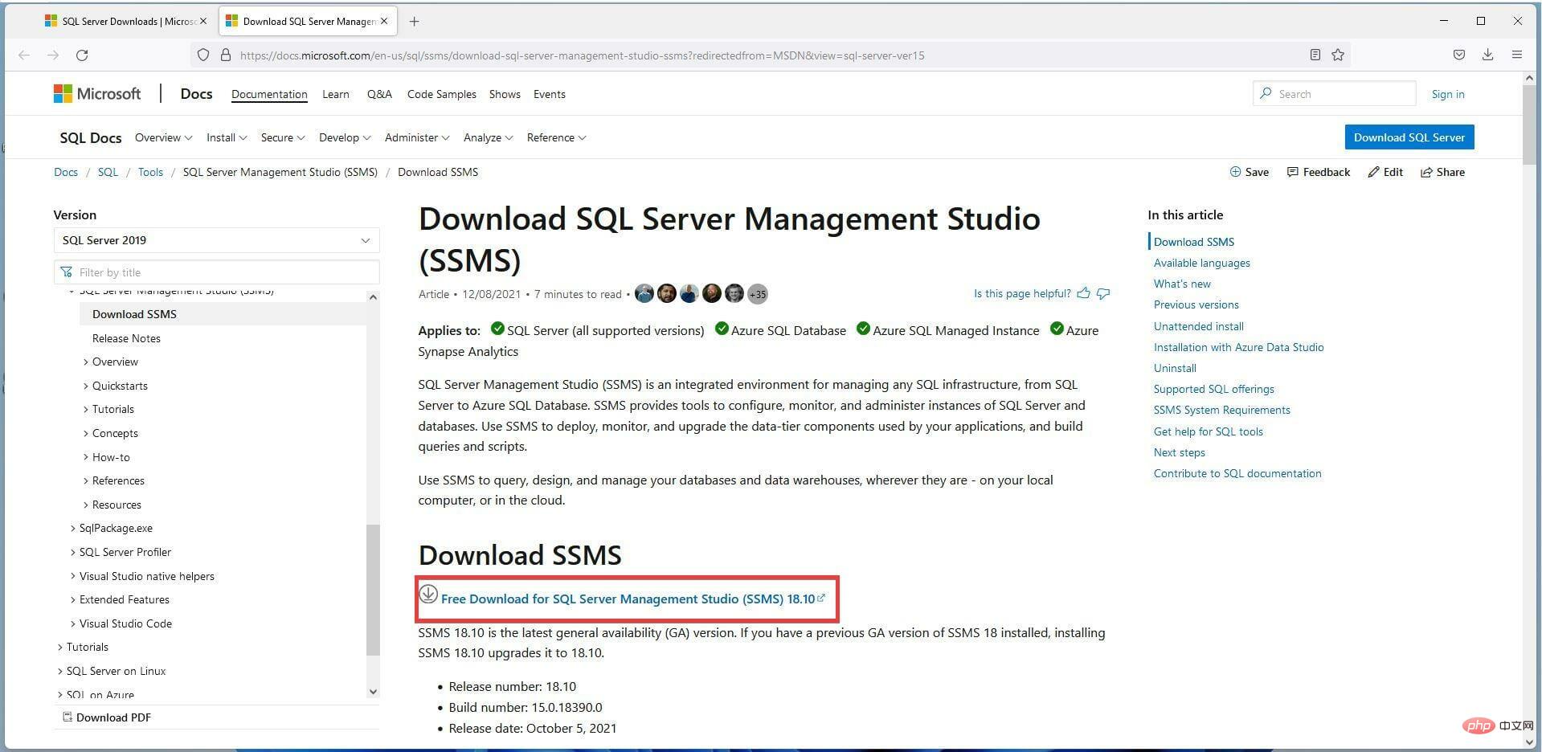Open the Q&A nav item
The image size is (1542, 752).
[379, 94]
